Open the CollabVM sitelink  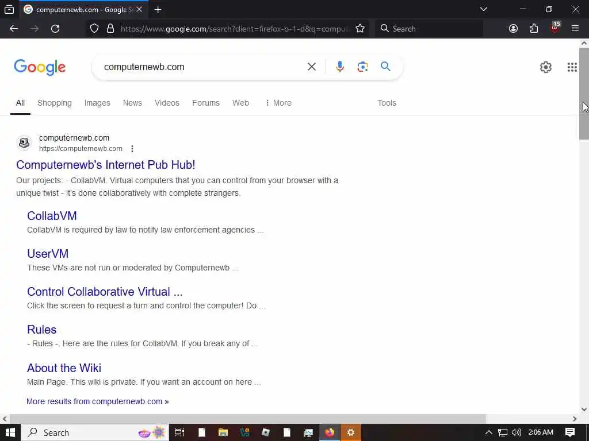pyautogui.click(x=52, y=216)
